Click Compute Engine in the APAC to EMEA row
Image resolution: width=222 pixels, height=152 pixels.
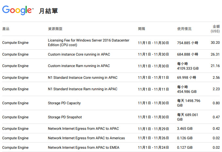[15, 147]
